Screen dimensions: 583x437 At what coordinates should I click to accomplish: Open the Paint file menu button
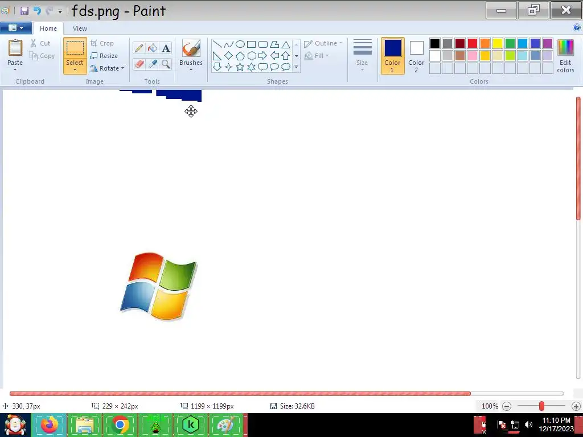(15, 28)
